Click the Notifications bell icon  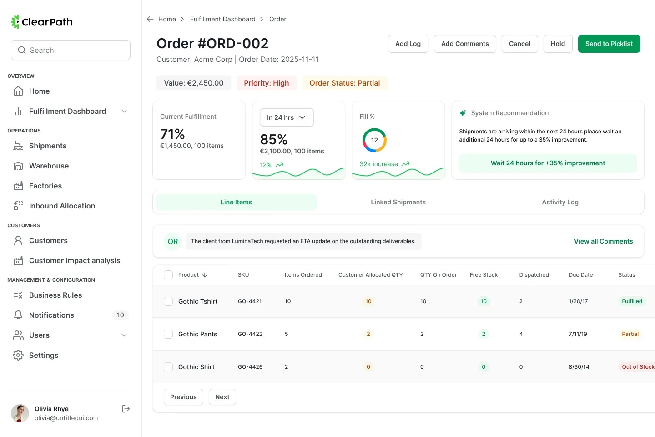[x=18, y=315]
